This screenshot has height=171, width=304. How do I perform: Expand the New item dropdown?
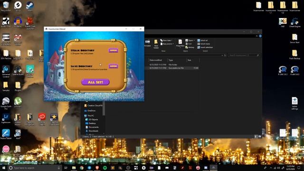pos(166,40)
